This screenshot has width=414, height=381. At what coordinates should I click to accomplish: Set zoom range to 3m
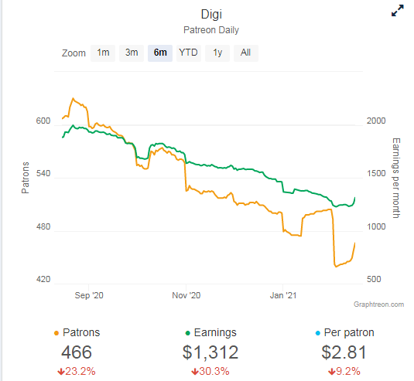(x=132, y=53)
